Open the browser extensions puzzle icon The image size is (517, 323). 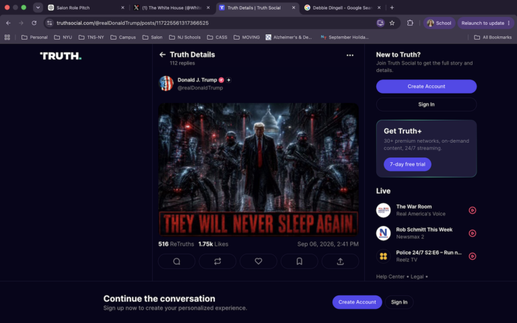click(x=410, y=23)
